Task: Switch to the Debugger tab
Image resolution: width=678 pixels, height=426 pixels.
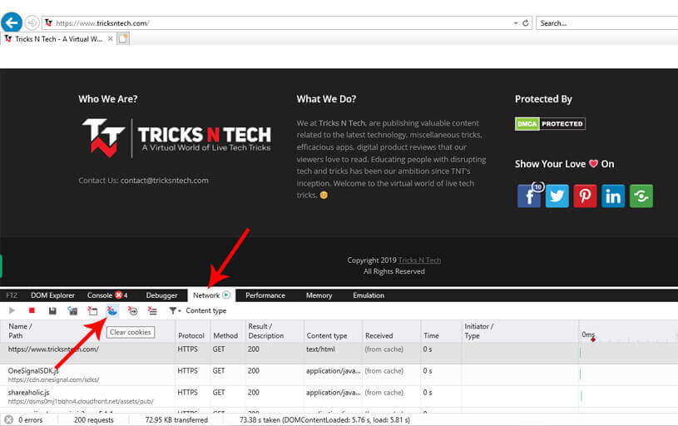Action: pyautogui.click(x=161, y=295)
